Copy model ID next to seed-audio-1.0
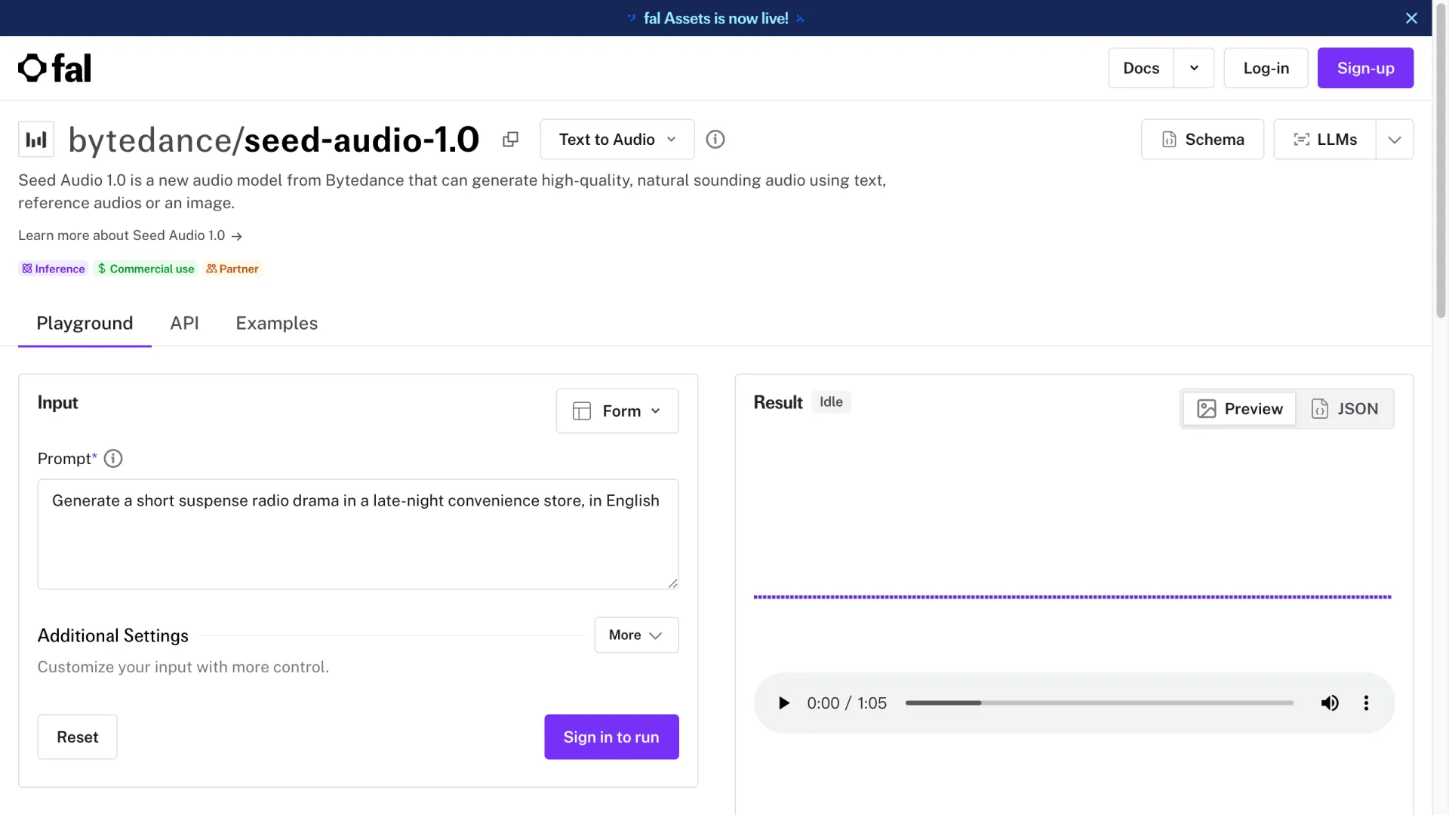This screenshot has width=1449, height=815. tap(511, 139)
